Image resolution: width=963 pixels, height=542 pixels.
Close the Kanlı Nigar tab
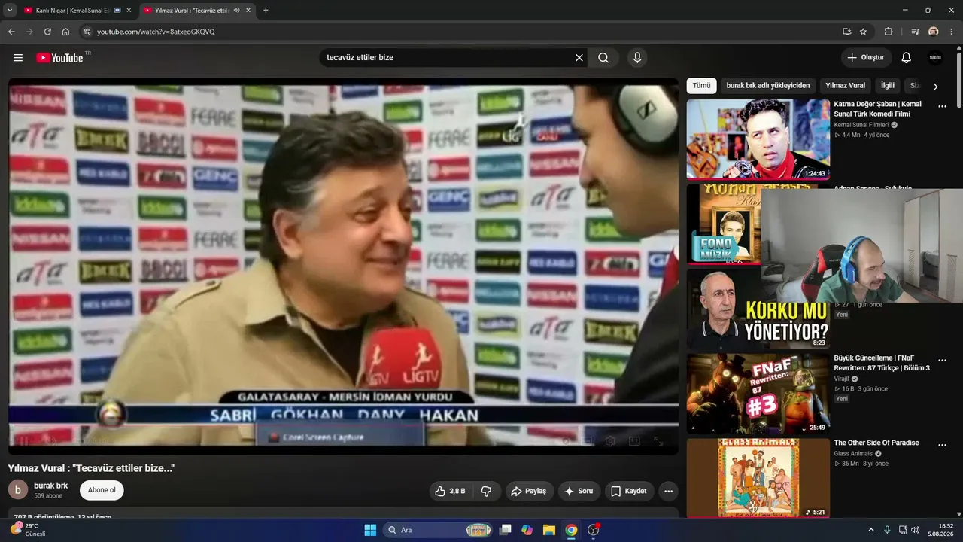(x=129, y=11)
